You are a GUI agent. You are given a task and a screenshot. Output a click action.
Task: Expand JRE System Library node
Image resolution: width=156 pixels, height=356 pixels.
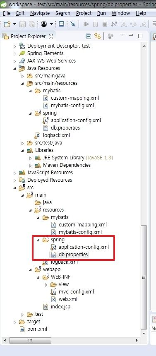(31, 158)
